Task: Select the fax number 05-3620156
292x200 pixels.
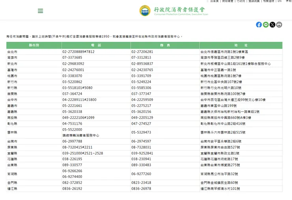Action: pos(141,112)
